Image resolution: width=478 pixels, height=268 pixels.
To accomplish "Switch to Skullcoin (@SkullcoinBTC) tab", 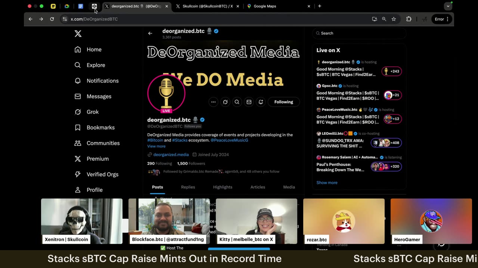I will [208, 6].
